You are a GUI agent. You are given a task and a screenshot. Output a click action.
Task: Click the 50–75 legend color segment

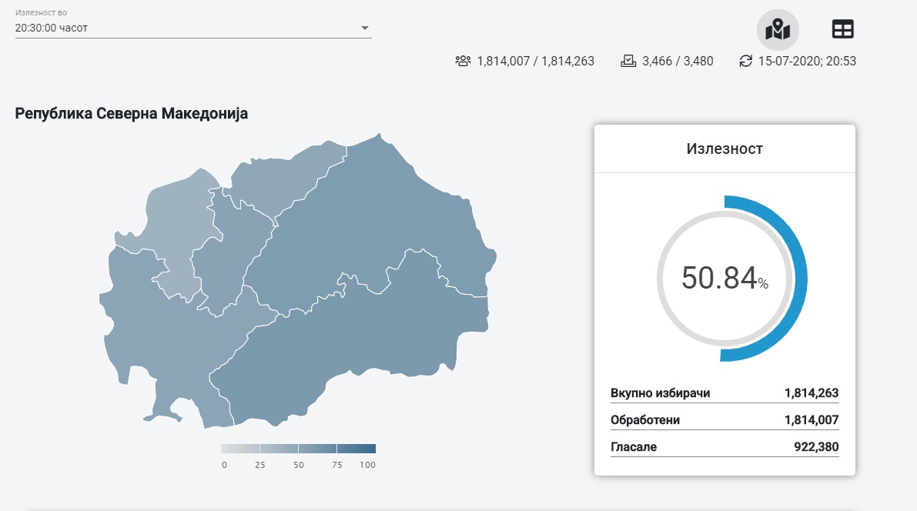[x=317, y=449]
